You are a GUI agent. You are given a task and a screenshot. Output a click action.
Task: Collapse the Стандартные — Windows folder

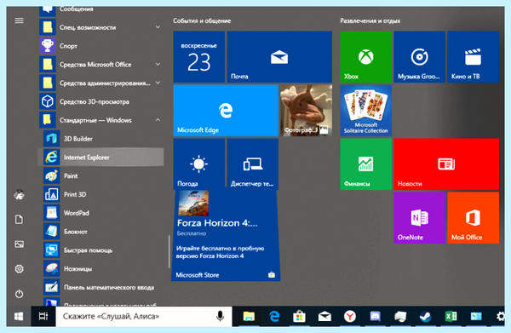pos(101,120)
